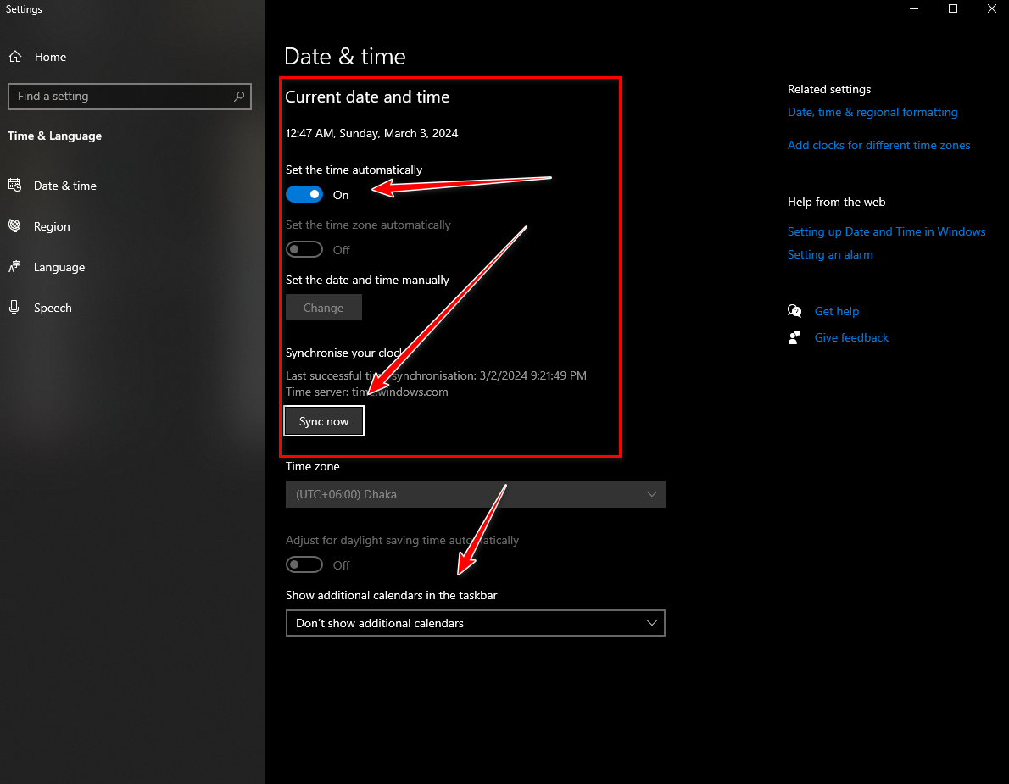
Task: Toggle Set the time zone automatically switch
Action: 304,250
